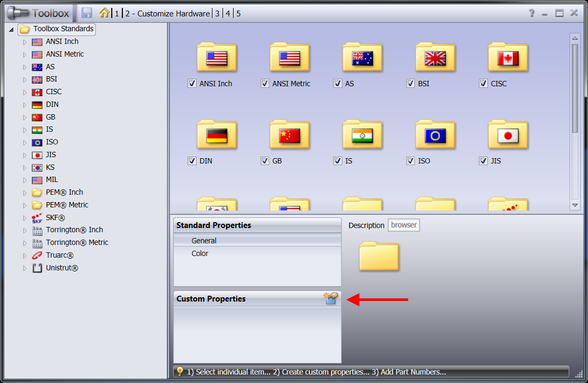Click the Toolbox bolt logo
The width and height of the screenshot is (588, 383).
pyautogui.click(x=19, y=13)
